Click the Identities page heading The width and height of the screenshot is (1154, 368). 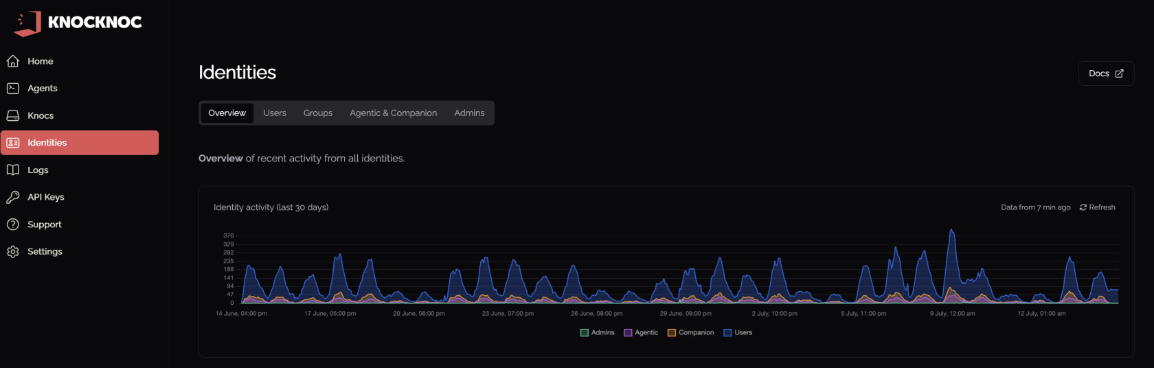[x=237, y=73]
